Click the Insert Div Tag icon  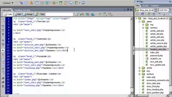pos(42,3)
